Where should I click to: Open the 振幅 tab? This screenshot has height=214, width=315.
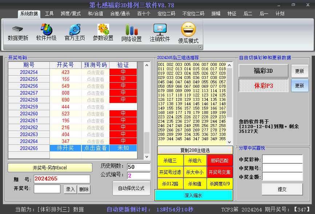(x=216, y=14)
